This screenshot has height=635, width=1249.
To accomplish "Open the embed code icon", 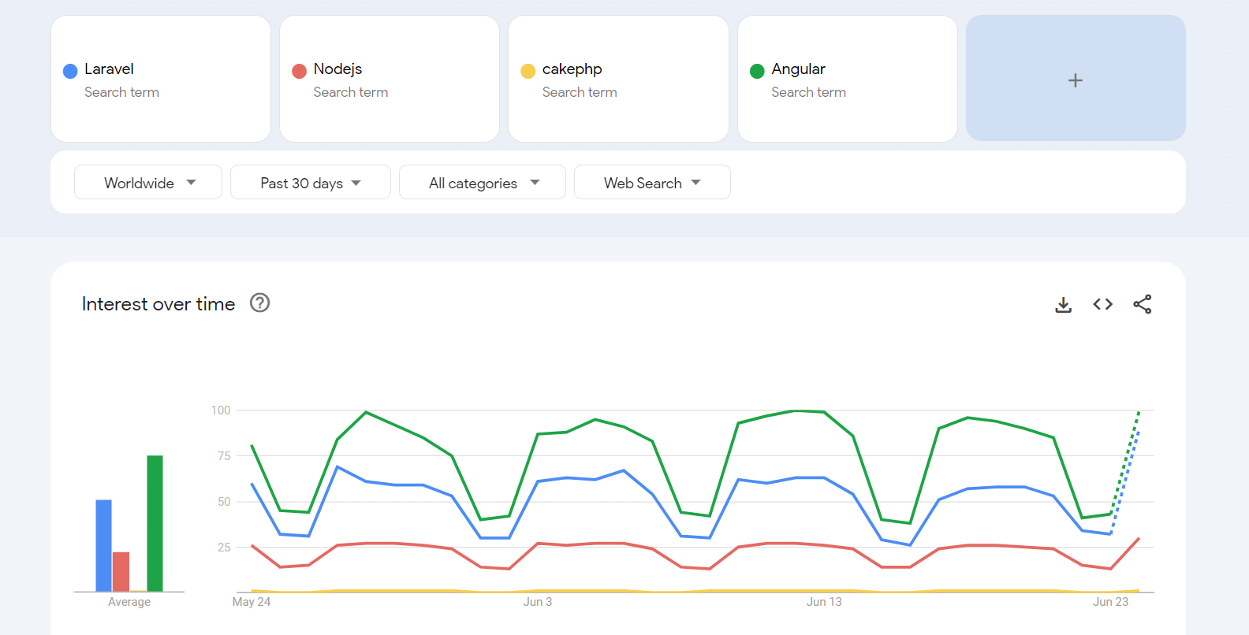I will 1102,304.
